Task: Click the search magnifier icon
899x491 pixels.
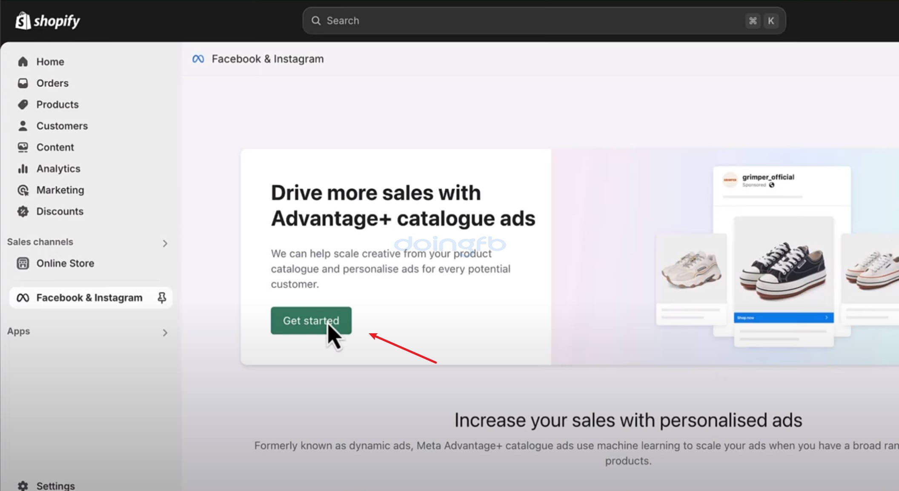Action: [316, 20]
